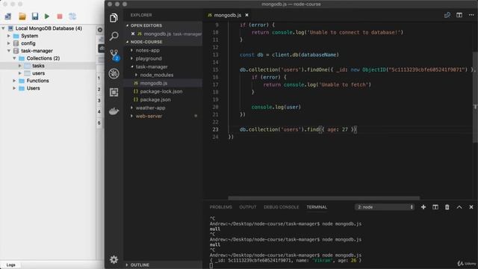Click the editor vertical scrollbar
478x269 pixels.
point(475,97)
